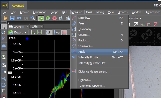Image resolution: width=161 pixels, height=98 pixels.
Task: Toggle the red grid histogram button
Action: coord(64,32)
